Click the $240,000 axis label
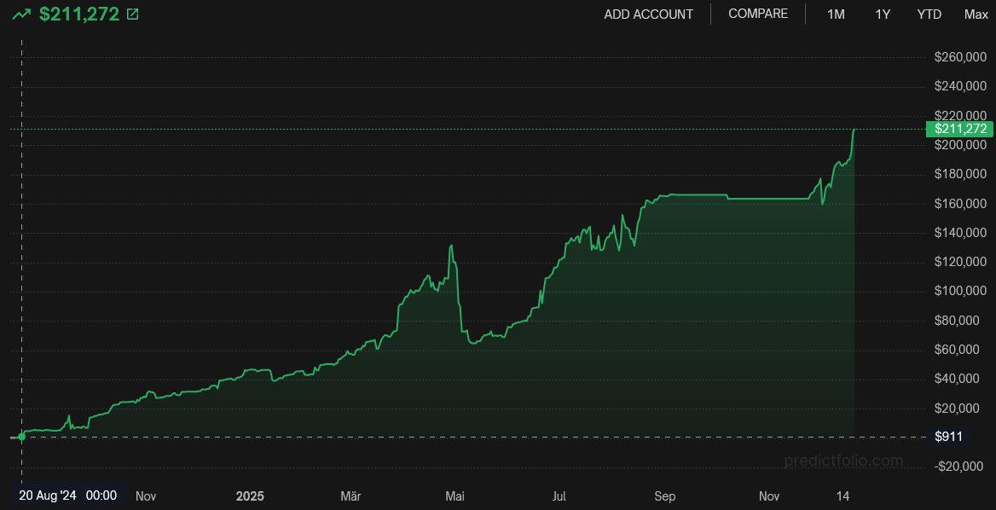 click(x=960, y=86)
